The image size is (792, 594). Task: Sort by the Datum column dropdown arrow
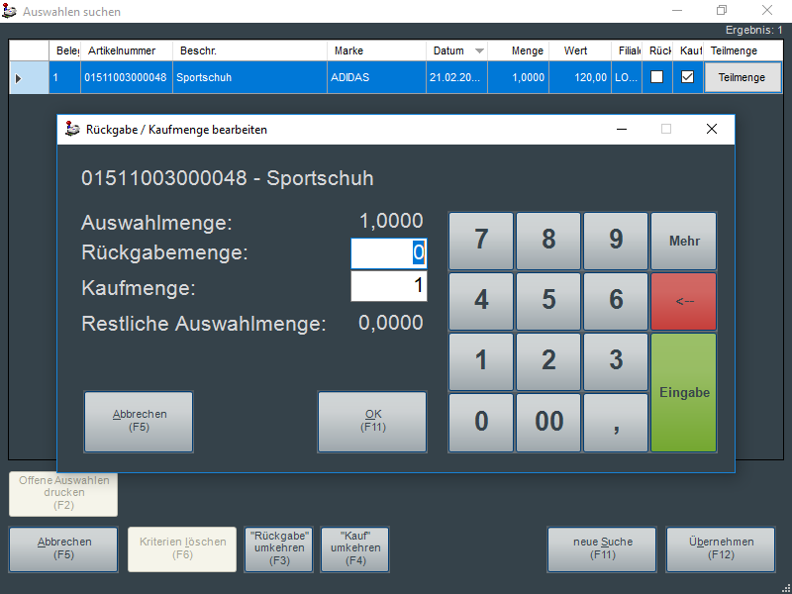coord(480,50)
